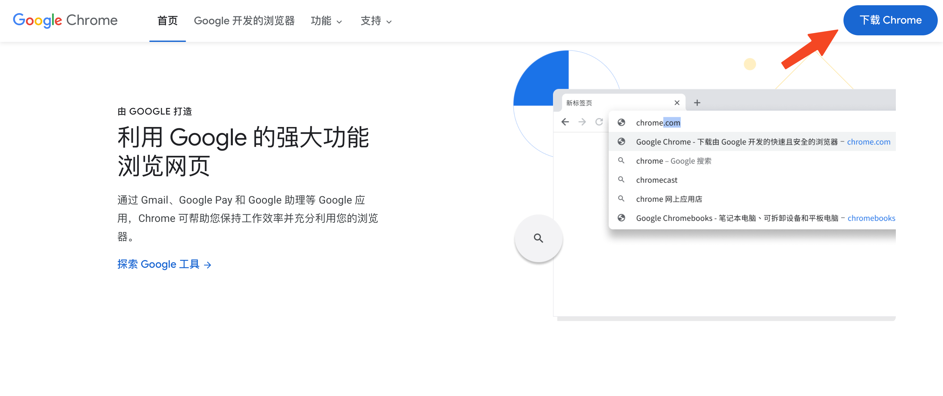
Task: Select the 首页 navigation tab
Action: (x=167, y=21)
